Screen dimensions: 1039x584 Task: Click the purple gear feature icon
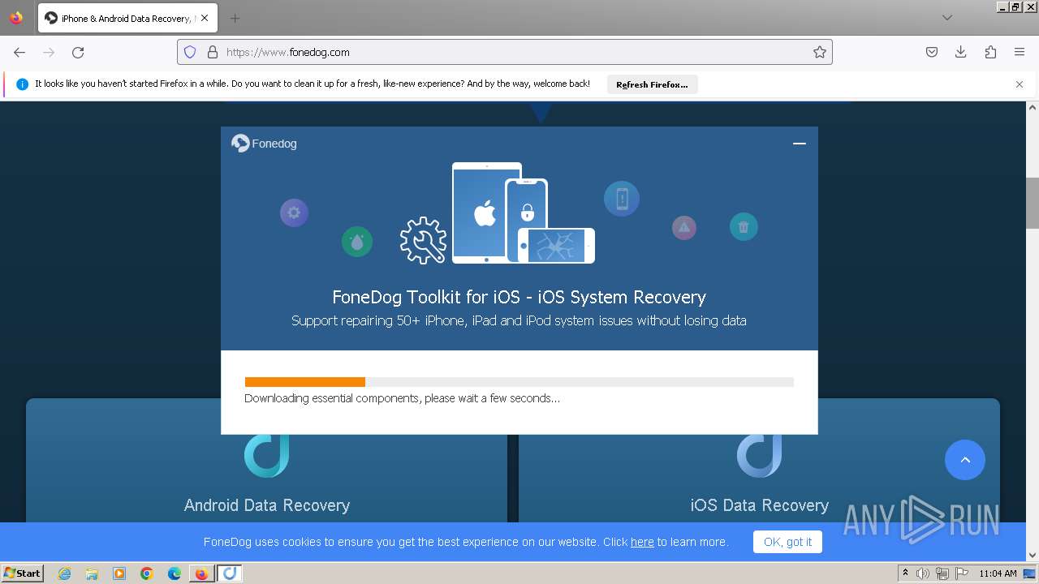pyautogui.click(x=294, y=213)
